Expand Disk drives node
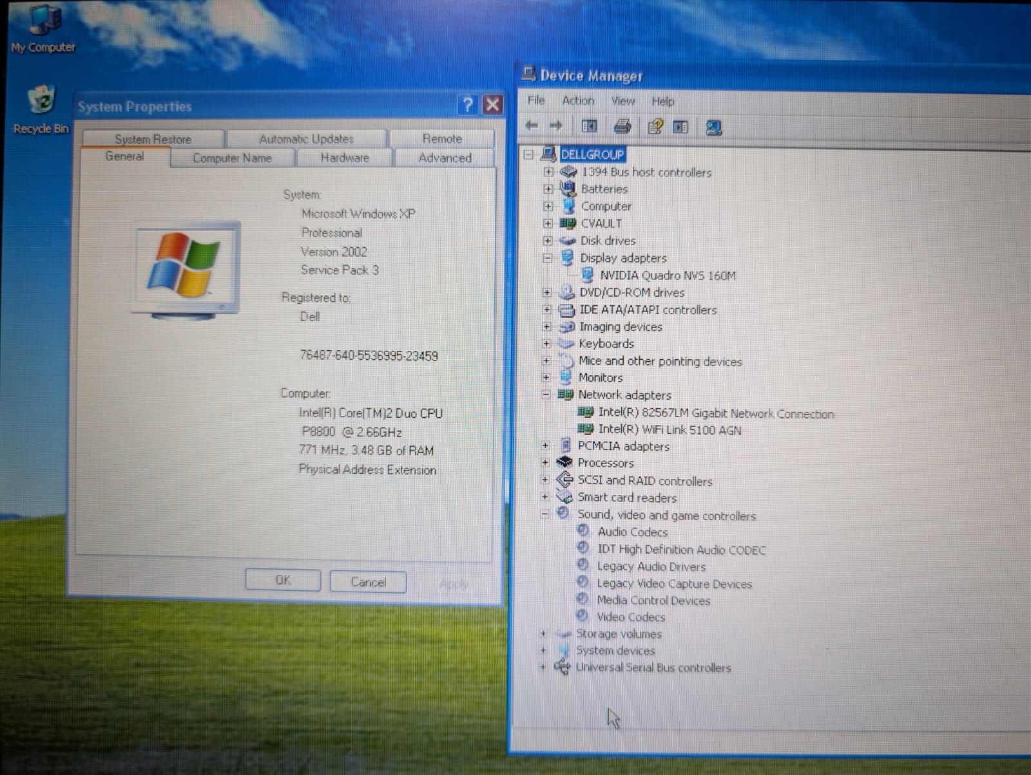This screenshot has height=775, width=1031. [x=547, y=241]
